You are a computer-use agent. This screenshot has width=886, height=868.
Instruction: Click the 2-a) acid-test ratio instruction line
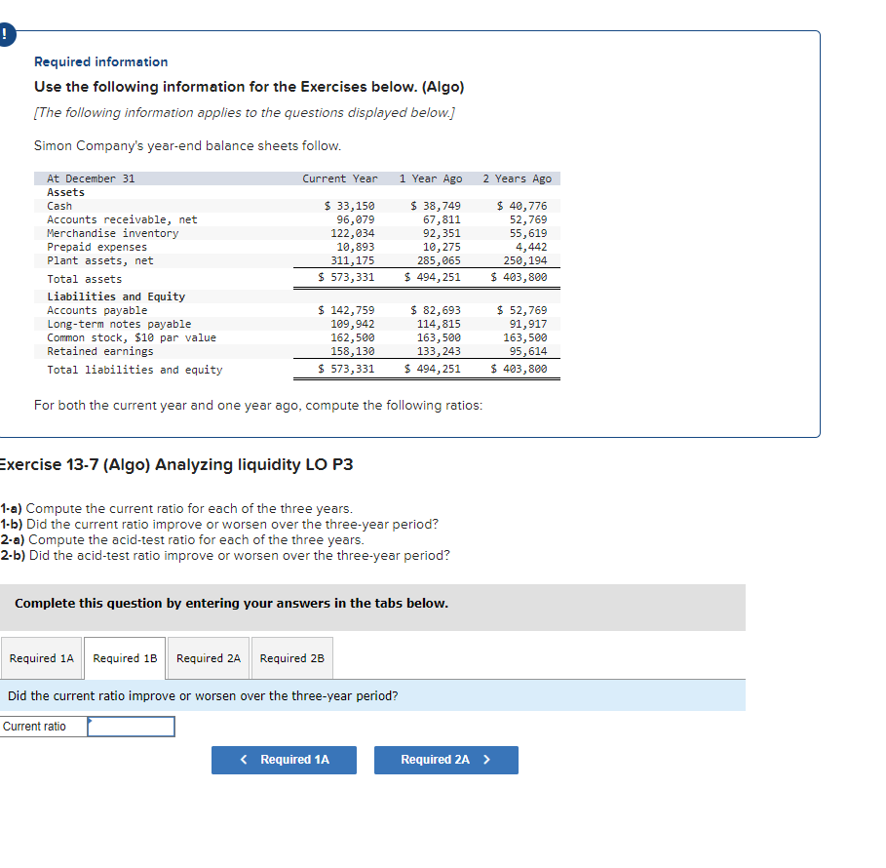click(182, 540)
